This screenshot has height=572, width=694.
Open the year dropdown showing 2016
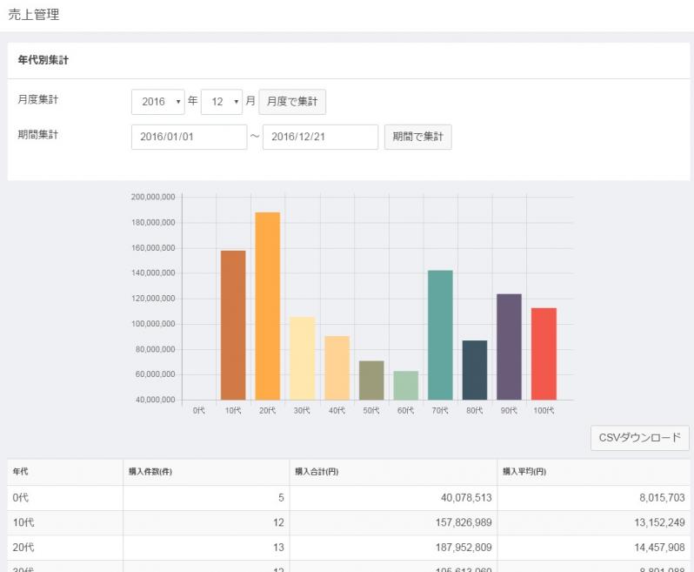click(x=157, y=102)
